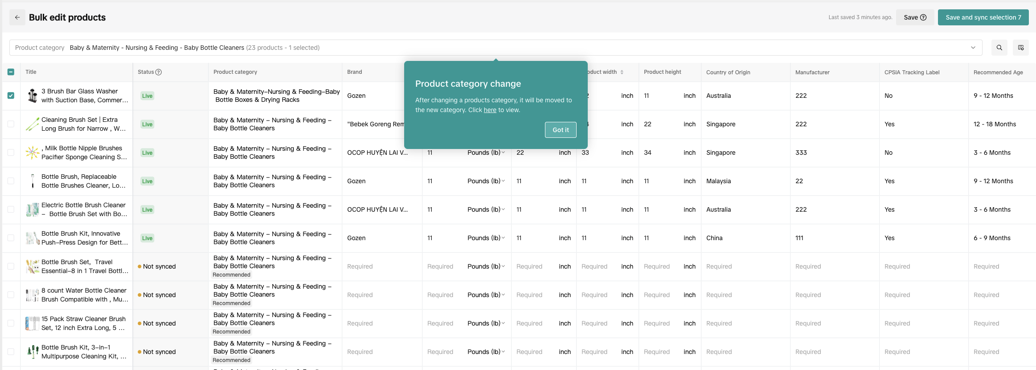Click the 15 Pack Straw Cleaner thumbnail
Screen dimensions: 1036x370
pos(32,323)
